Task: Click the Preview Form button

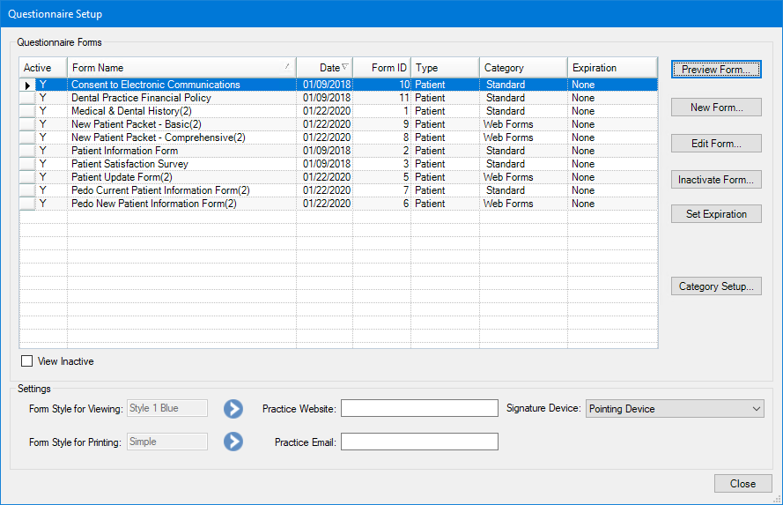Action: (x=715, y=70)
